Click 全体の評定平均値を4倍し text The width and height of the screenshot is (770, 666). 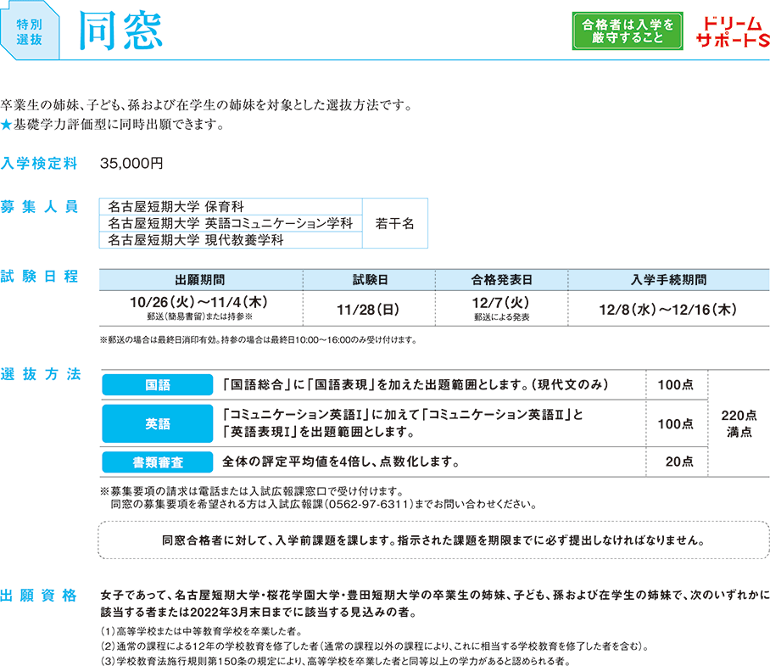click(341, 462)
